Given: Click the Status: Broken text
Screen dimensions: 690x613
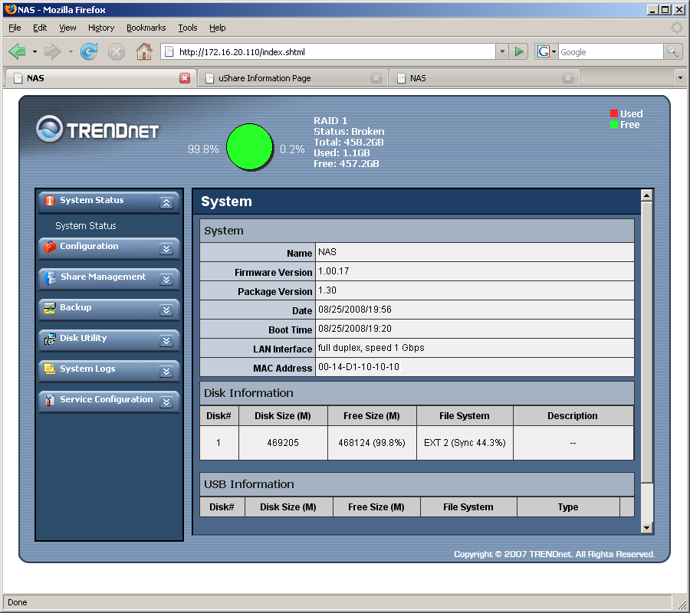Looking at the screenshot, I should pos(349,132).
